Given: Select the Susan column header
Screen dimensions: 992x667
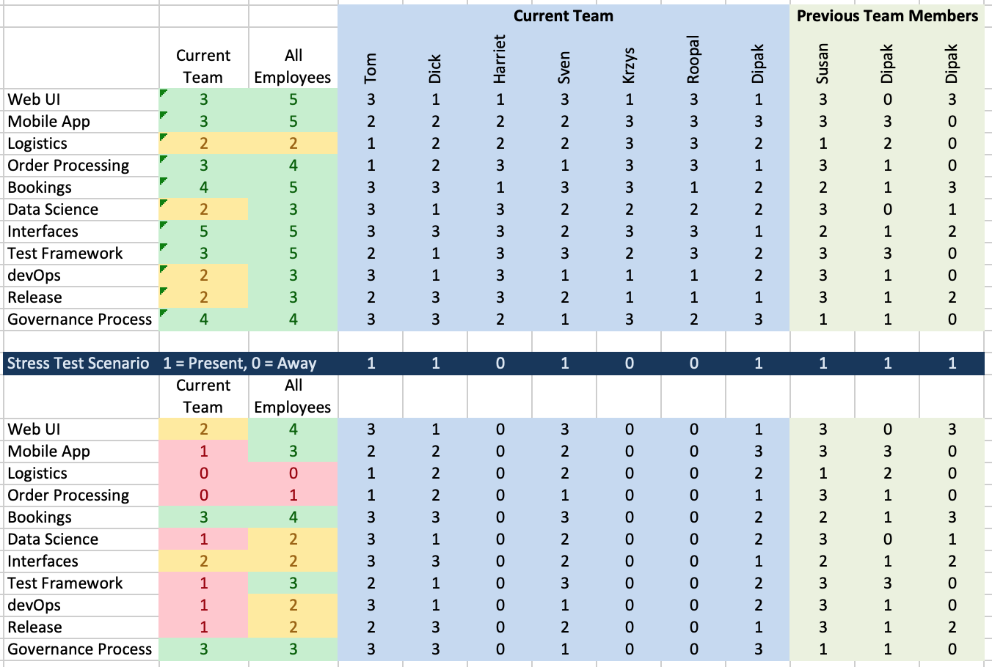Looking at the screenshot, I should 823,63.
